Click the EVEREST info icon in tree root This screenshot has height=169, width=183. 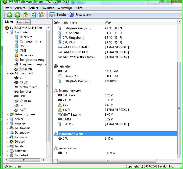[x=7, y=28]
